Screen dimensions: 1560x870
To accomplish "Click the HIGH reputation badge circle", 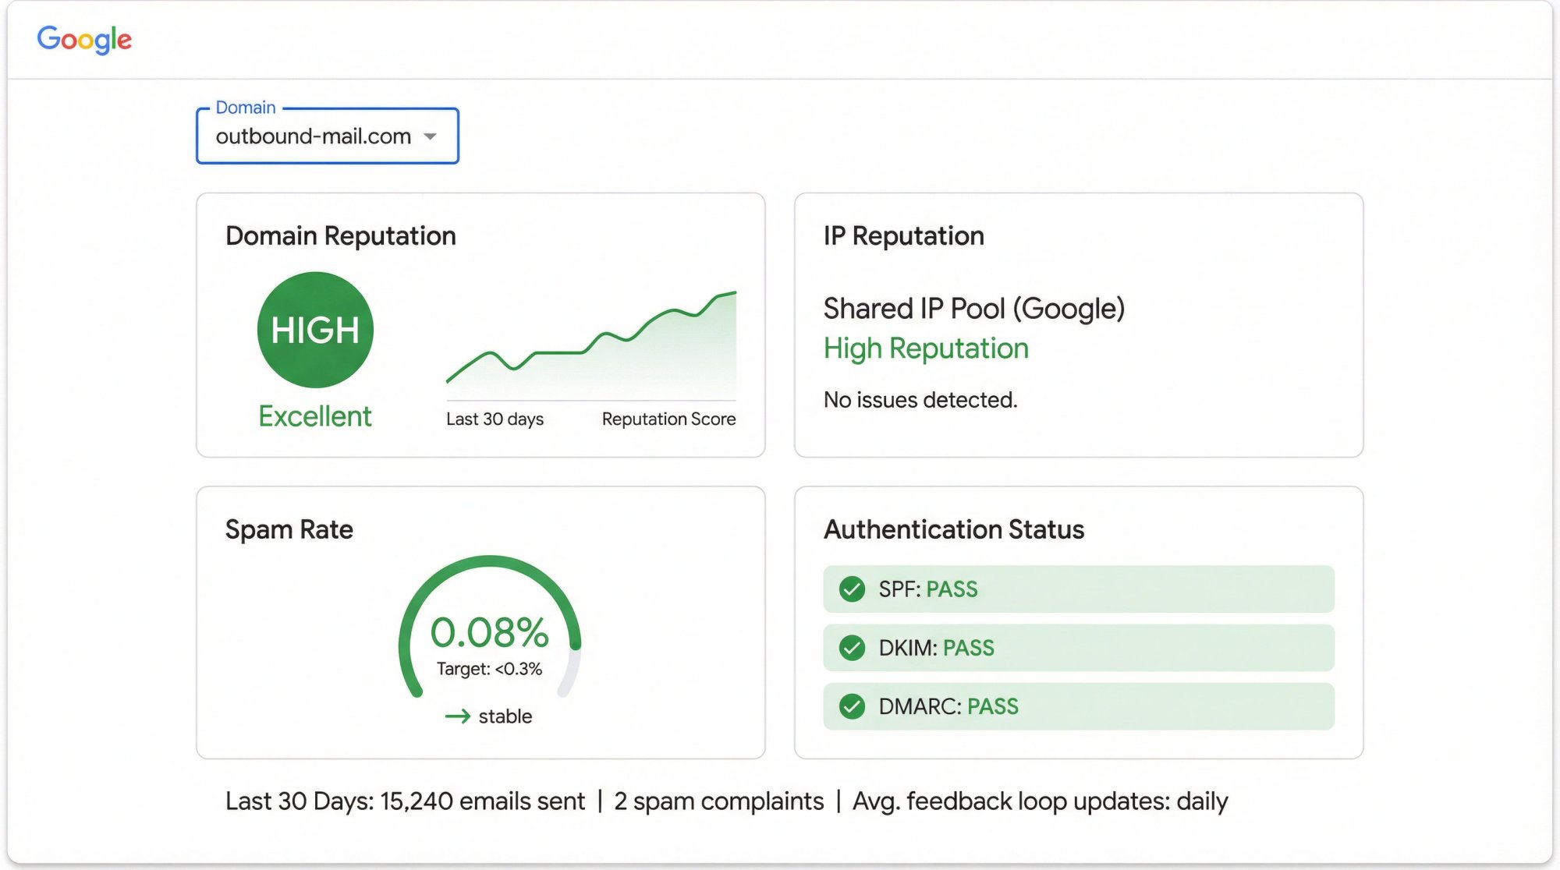I will (314, 330).
